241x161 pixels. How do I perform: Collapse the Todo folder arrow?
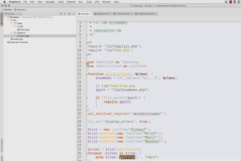tap(11, 23)
